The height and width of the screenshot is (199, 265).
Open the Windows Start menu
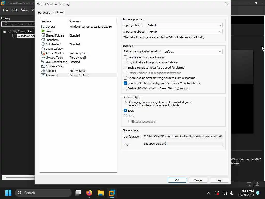pos(8,193)
